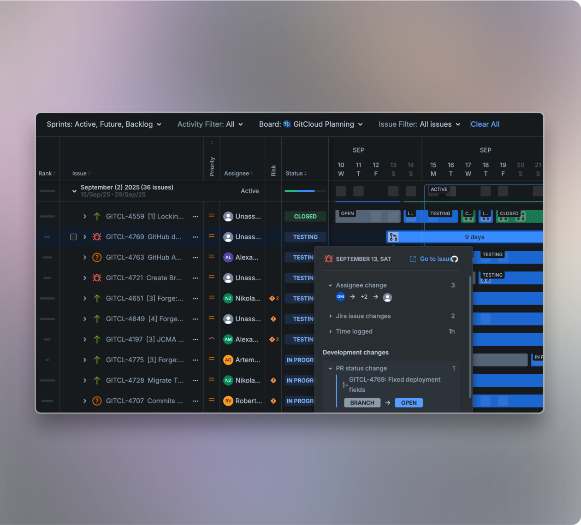Open the three-dot menu for GITCL-4559
The image size is (581, 525).
click(196, 217)
